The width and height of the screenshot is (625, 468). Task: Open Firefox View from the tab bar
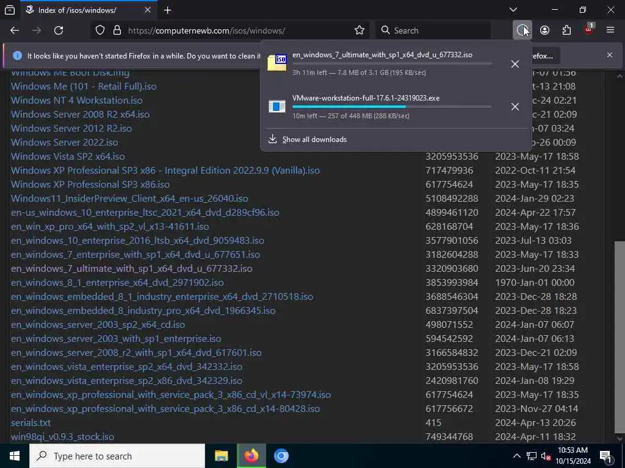click(10, 10)
